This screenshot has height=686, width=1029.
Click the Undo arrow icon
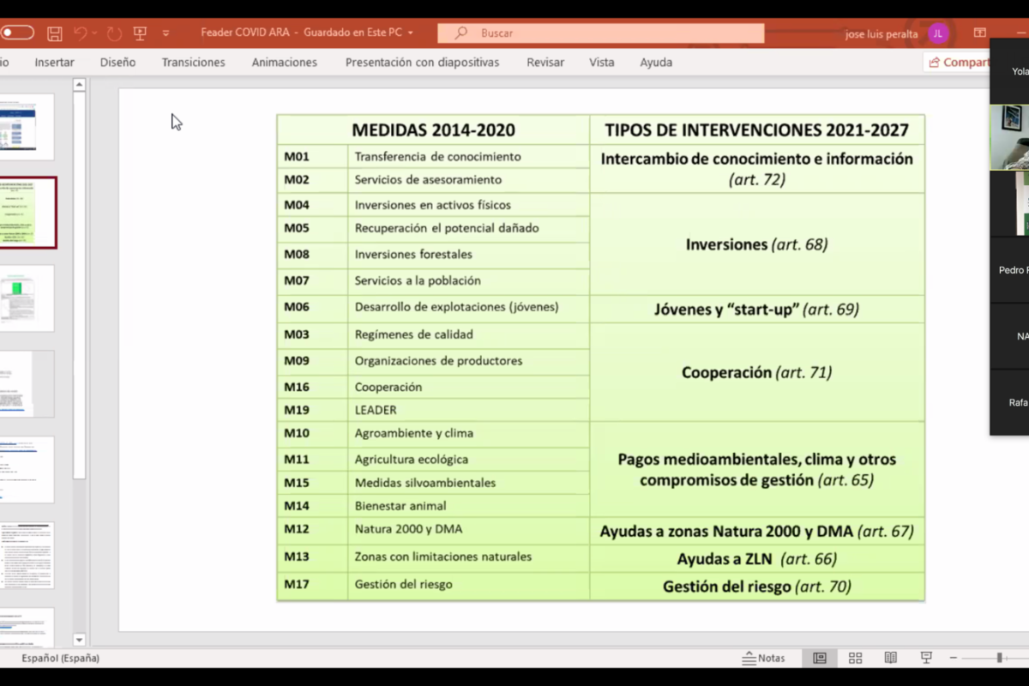(80, 33)
